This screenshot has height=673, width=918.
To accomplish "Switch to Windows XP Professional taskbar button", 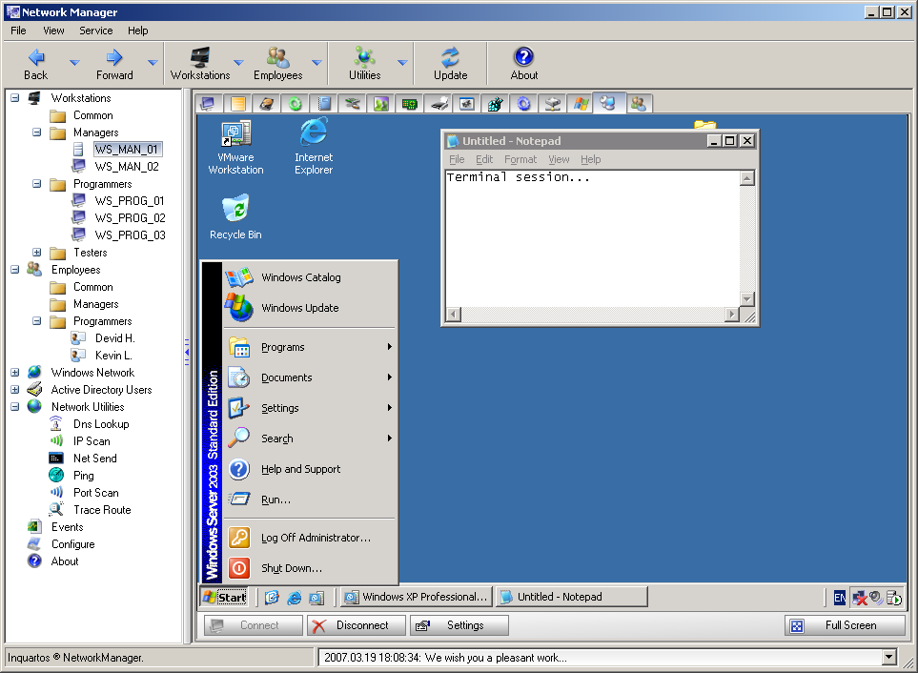I will click(417, 597).
